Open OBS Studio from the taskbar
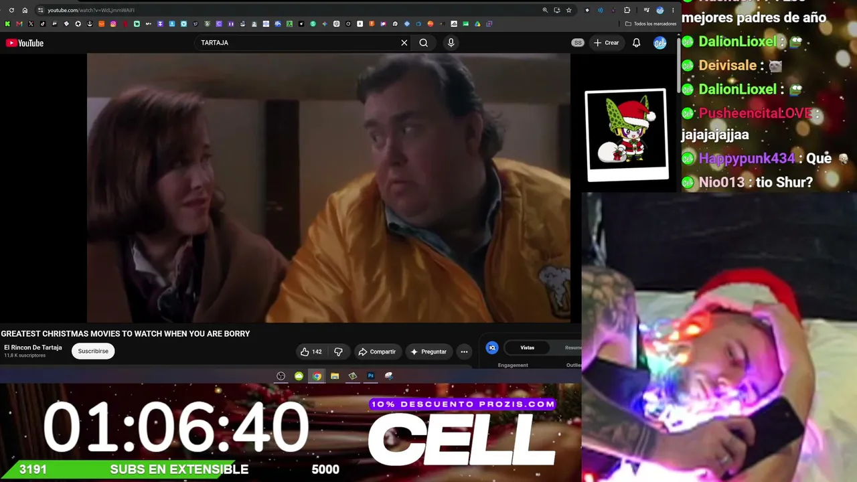Viewport: 857px width, 482px height. coord(281,376)
